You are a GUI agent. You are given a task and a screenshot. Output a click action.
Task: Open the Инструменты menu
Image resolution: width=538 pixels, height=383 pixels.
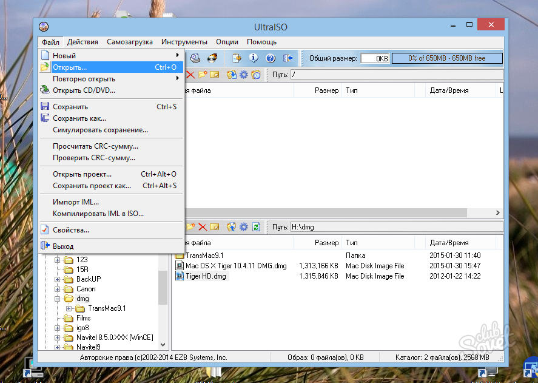click(184, 42)
